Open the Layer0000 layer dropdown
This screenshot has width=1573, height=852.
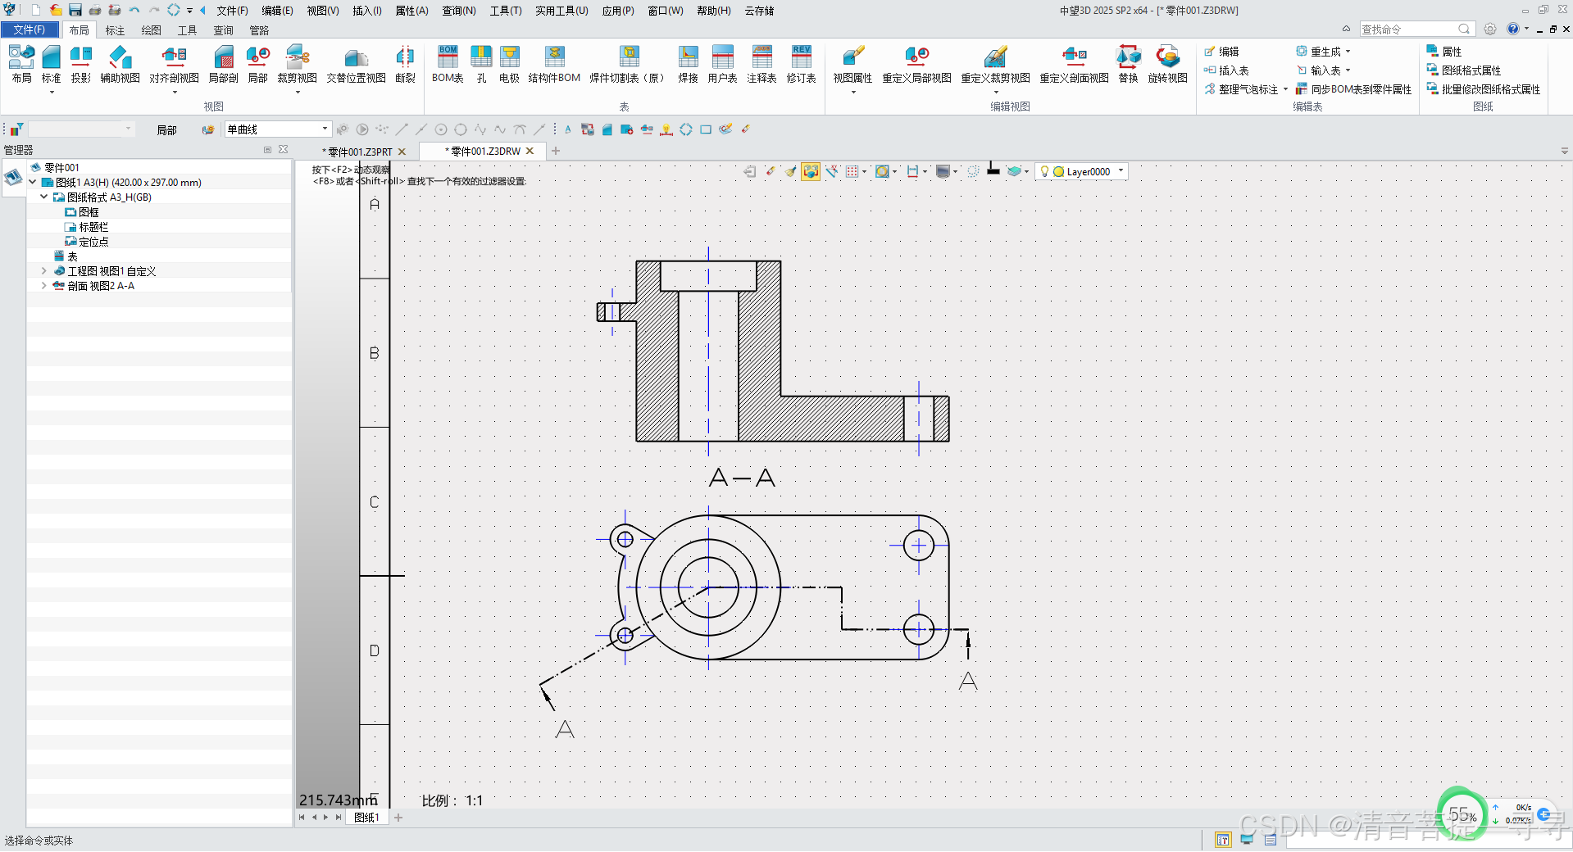[1121, 171]
